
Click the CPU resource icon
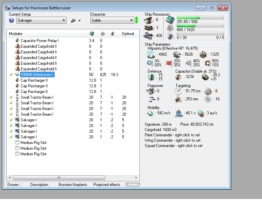click(x=170, y=20)
